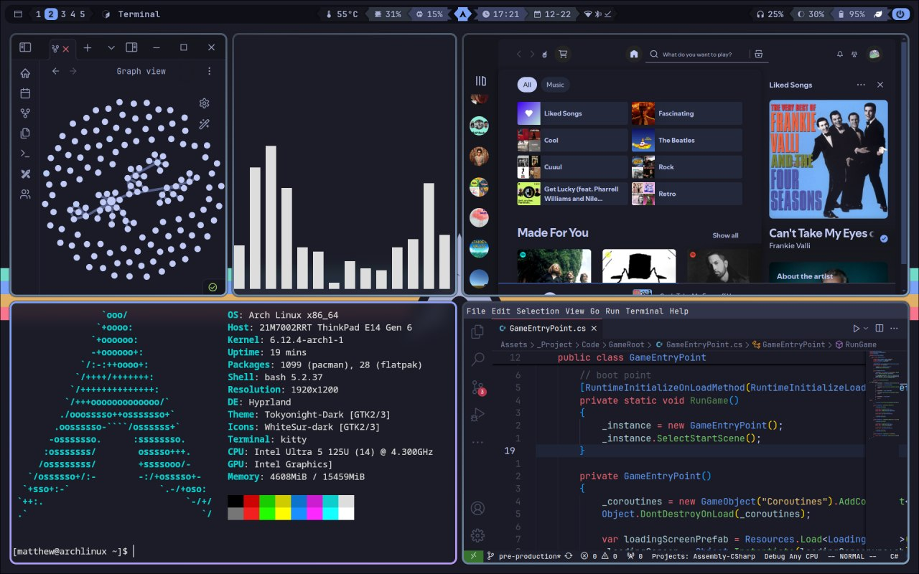This screenshot has width=919, height=574.
Task: Open VS Code Accounts icon
Action: (477, 508)
